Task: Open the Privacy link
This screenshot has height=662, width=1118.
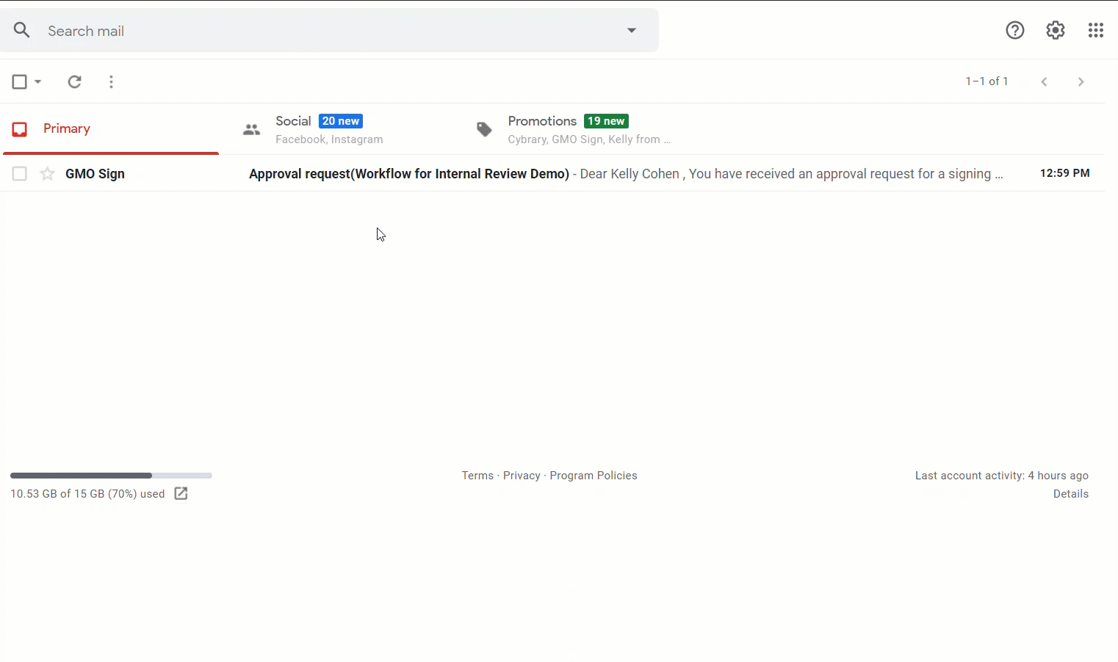Action: [522, 476]
